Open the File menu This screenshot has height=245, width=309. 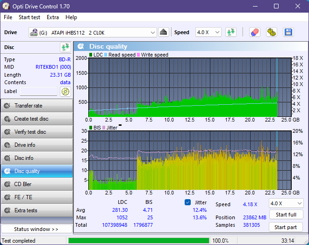pos(8,17)
